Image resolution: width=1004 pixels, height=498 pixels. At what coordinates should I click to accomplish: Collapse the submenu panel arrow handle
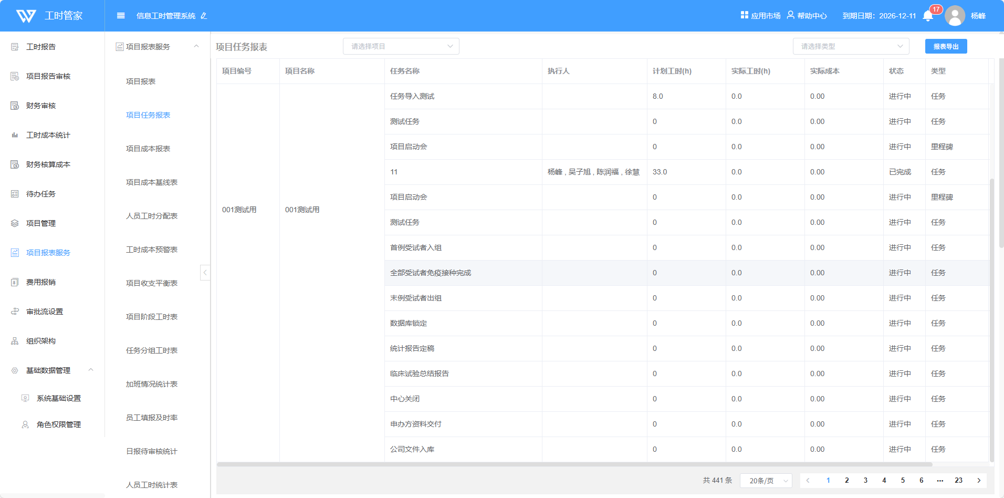205,272
